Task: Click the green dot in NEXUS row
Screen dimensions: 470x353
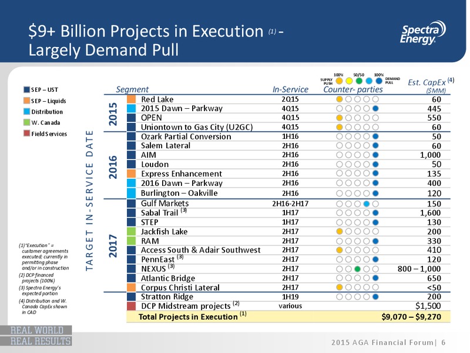Action: tap(357, 269)
